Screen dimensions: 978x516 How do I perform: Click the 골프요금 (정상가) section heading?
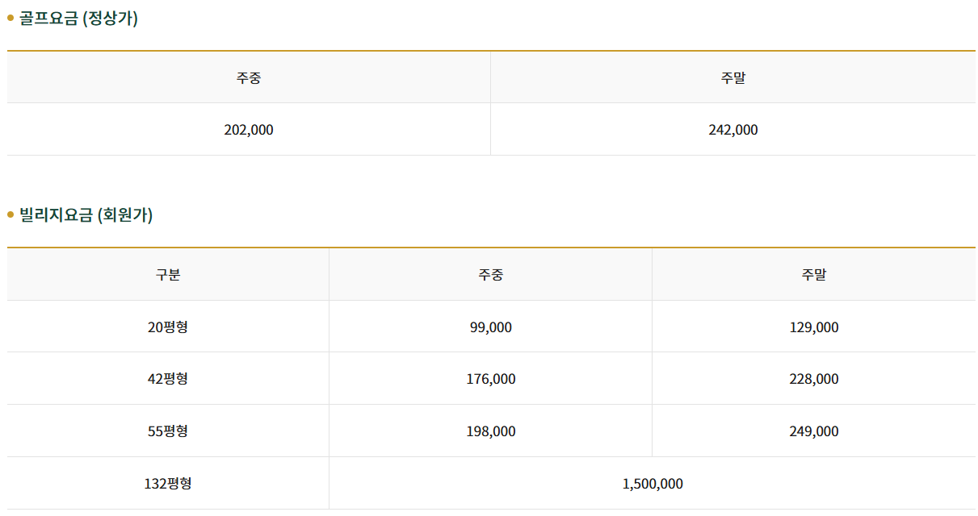tap(78, 19)
